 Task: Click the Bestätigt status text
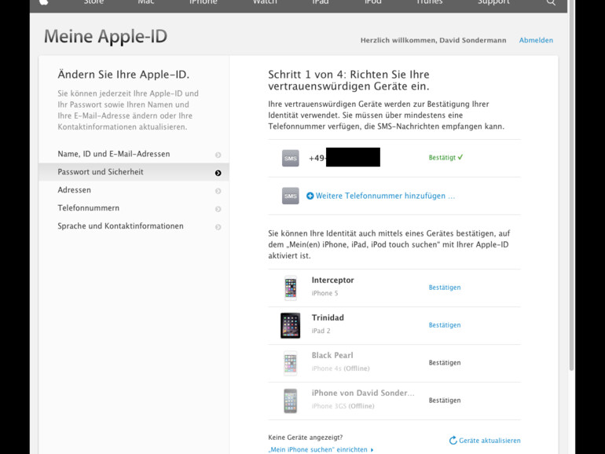pos(442,157)
